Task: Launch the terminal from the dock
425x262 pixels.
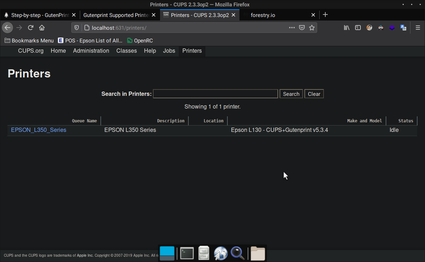Action: click(187, 254)
